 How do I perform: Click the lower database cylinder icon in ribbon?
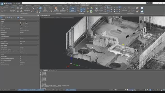point(137,11)
